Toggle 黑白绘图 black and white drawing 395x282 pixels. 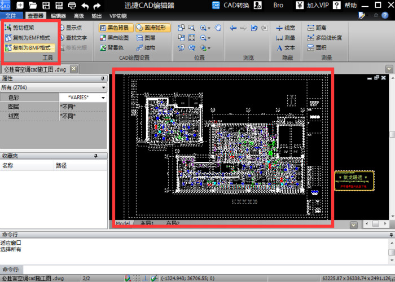click(x=115, y=38)
